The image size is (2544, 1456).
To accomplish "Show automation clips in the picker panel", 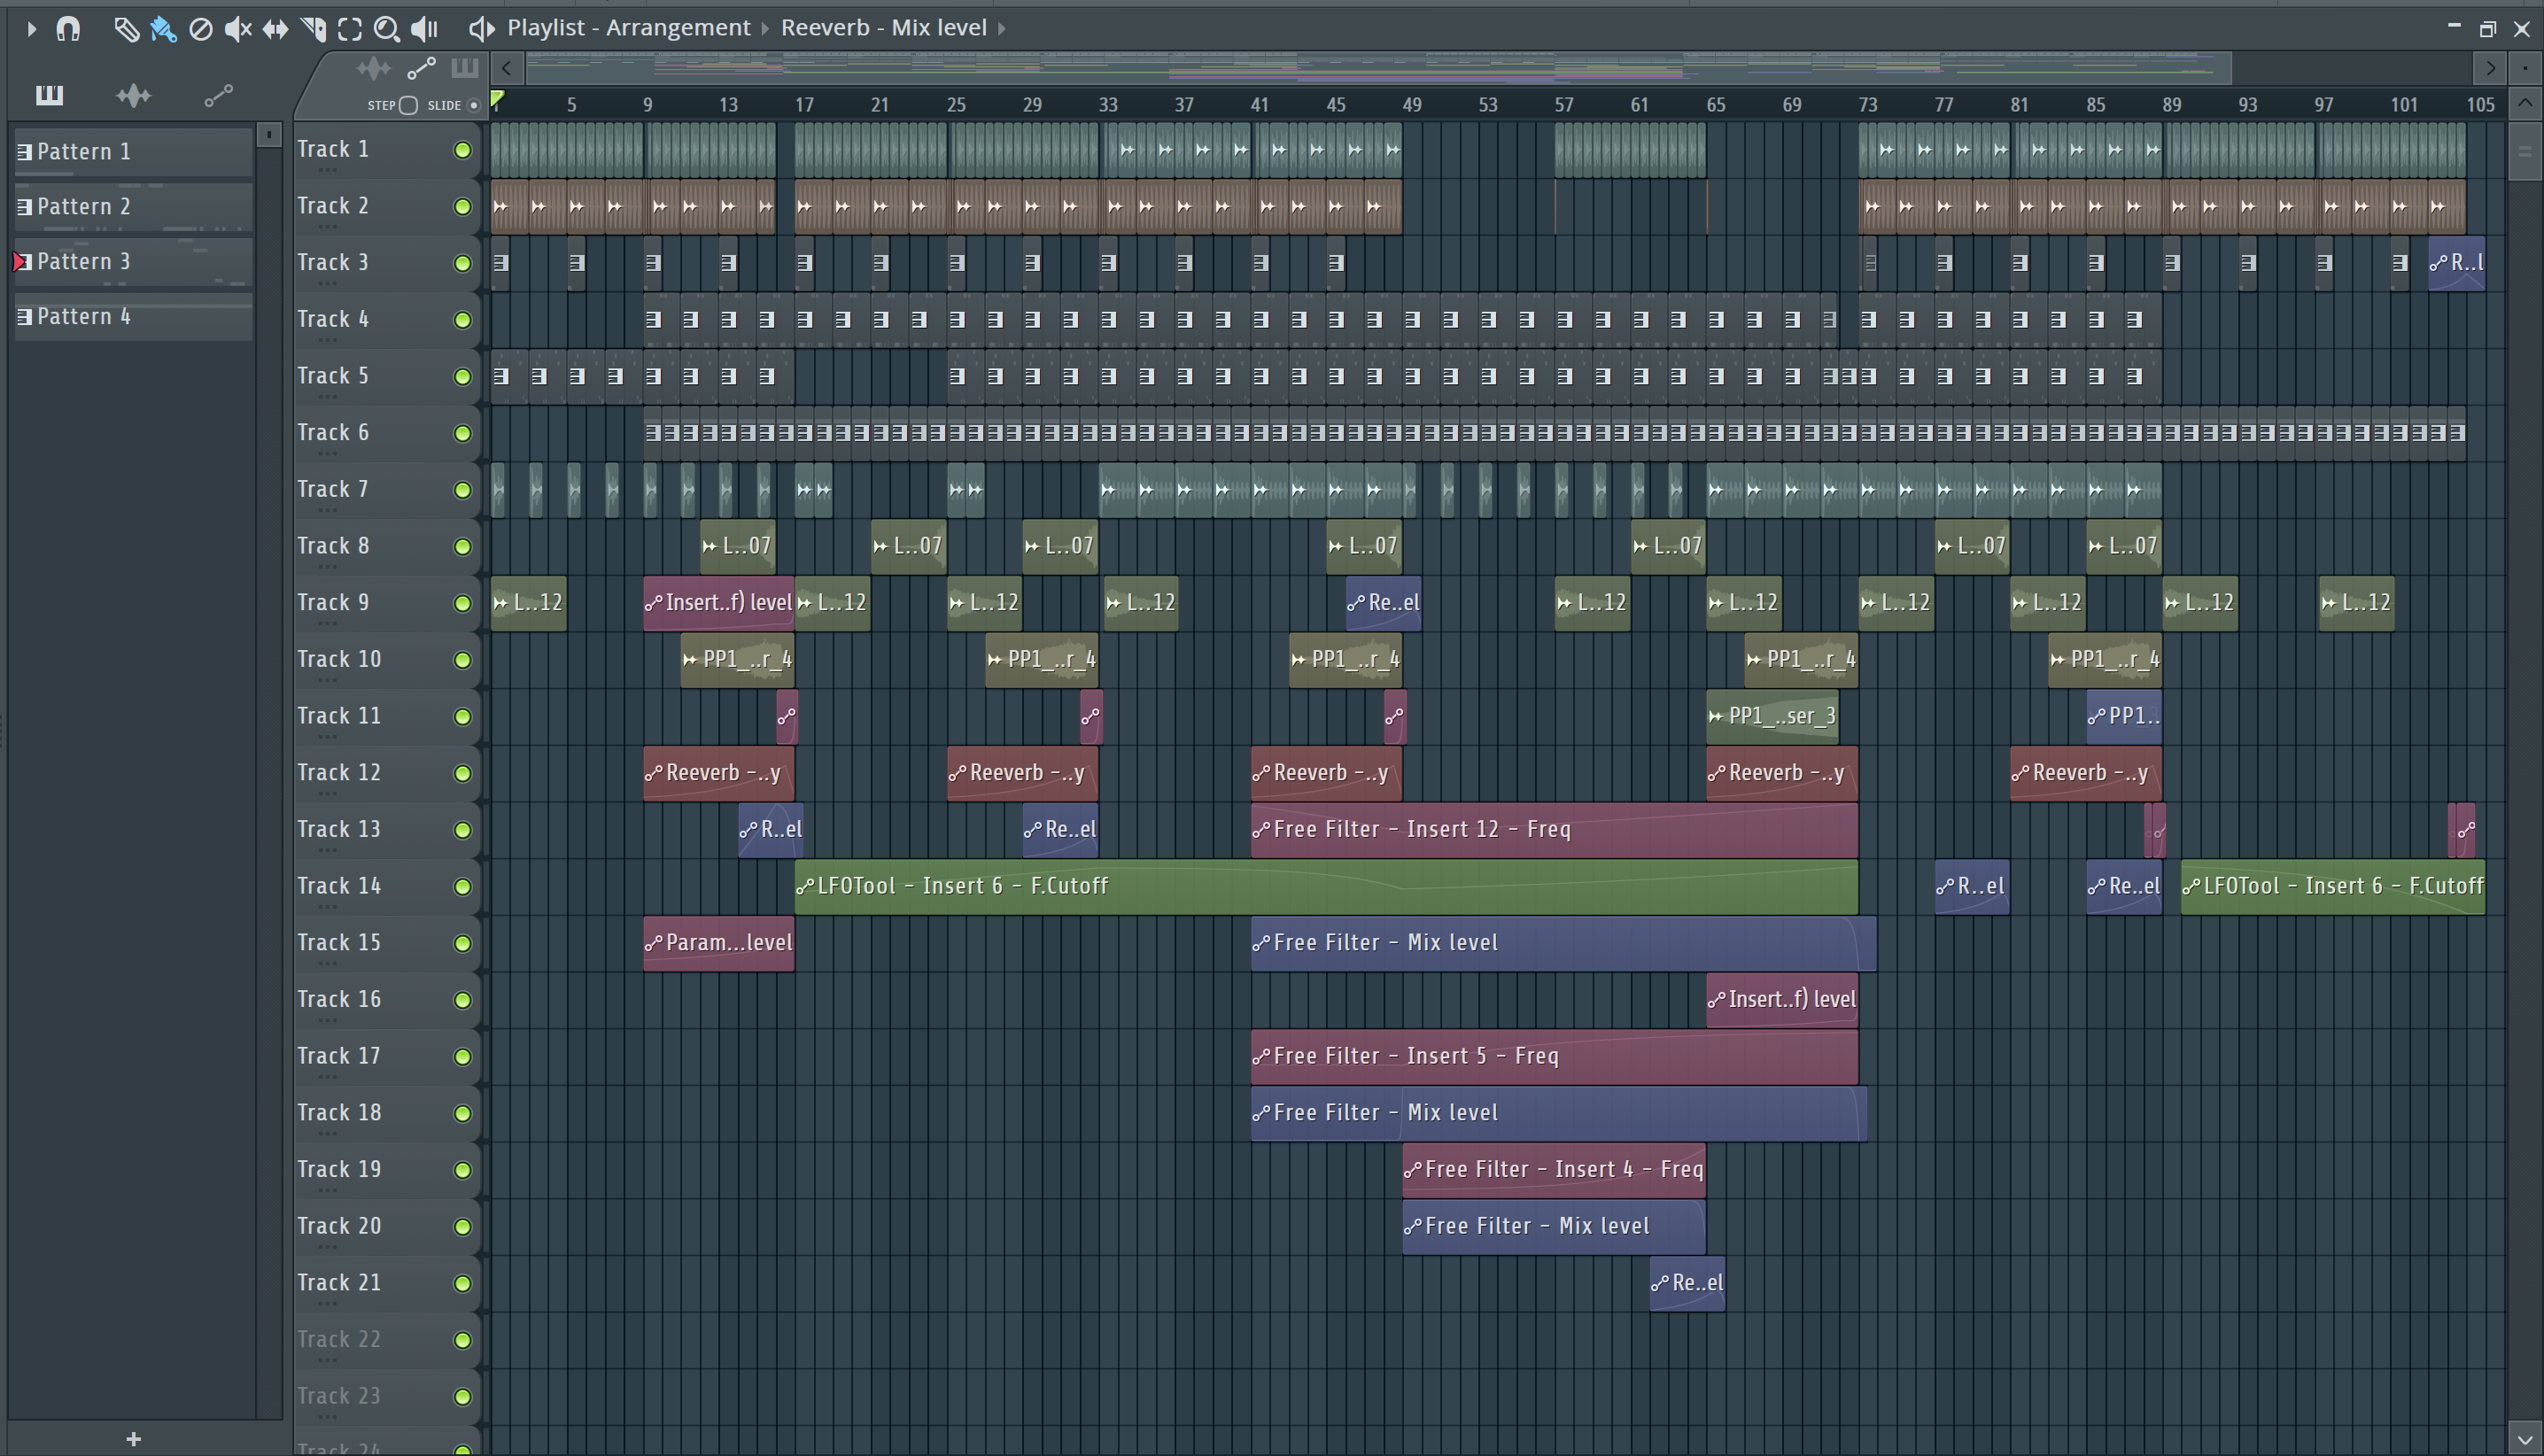I will [218, 95].
